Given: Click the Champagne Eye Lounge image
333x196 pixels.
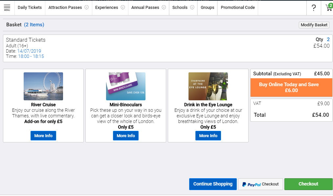Looking at the screenshot, I should click(x=208, y=86).
